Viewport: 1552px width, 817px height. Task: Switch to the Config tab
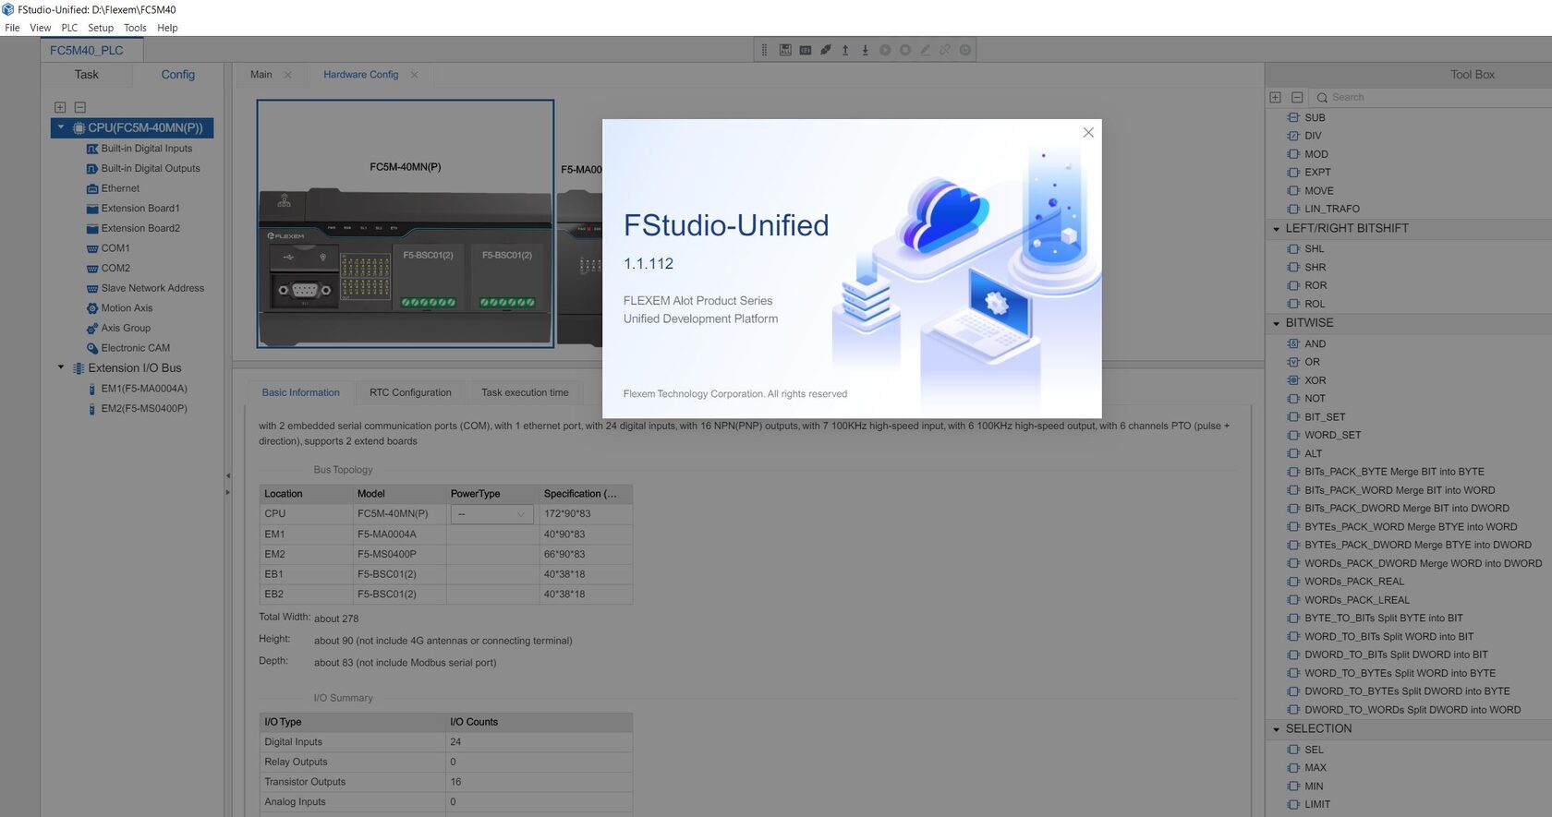click(x=178, y=75)
